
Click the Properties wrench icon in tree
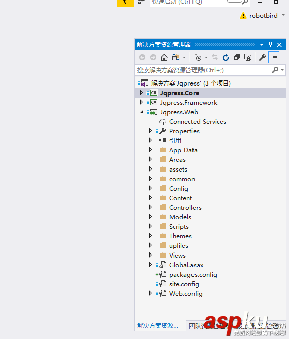tap(163, 131)
